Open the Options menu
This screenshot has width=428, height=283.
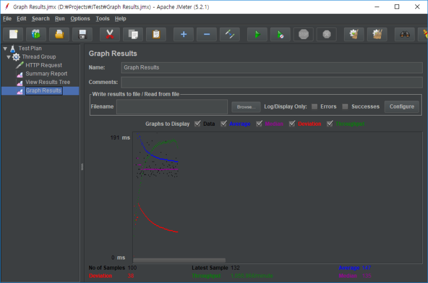[x=80, y=19]
